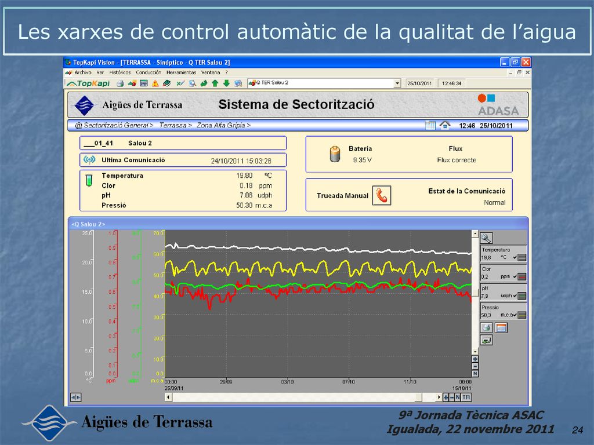This screenshot has height=445, width=594.
Task: Click the vertical zoom minus button
Action: (475, 366)
